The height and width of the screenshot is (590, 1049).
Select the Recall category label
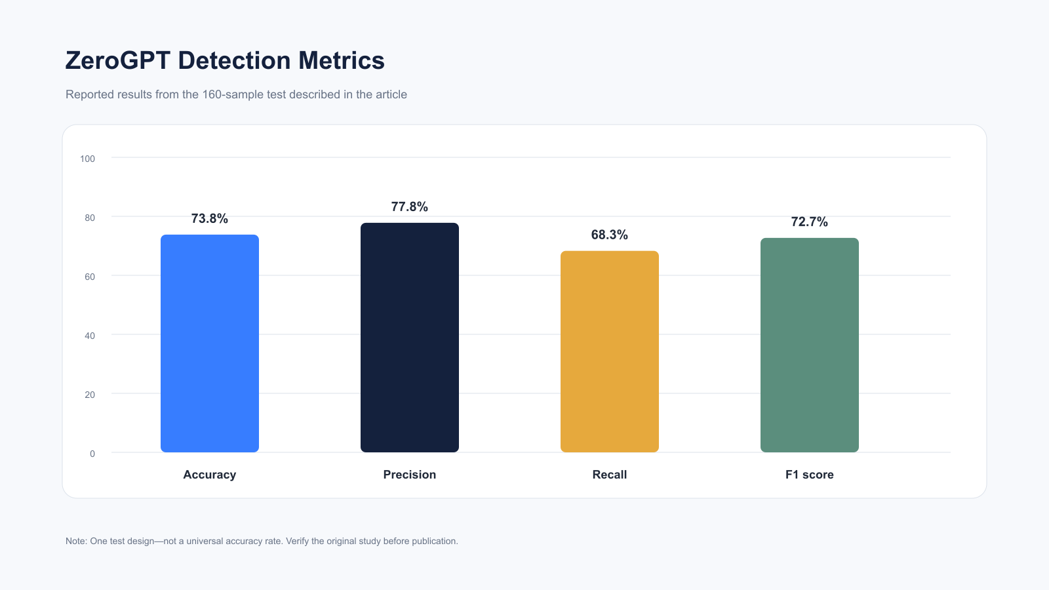(x=610, y=475)
